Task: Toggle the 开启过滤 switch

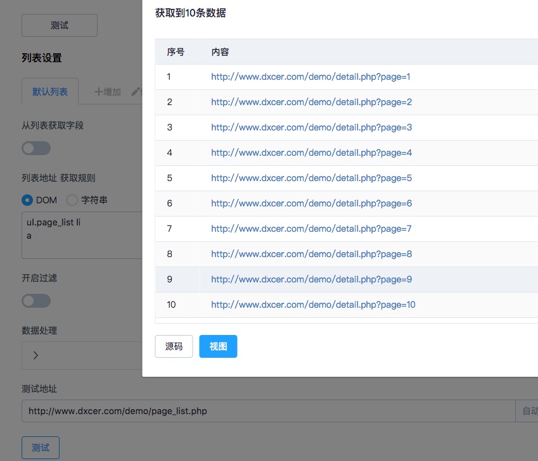Action: tap(36, 301)
